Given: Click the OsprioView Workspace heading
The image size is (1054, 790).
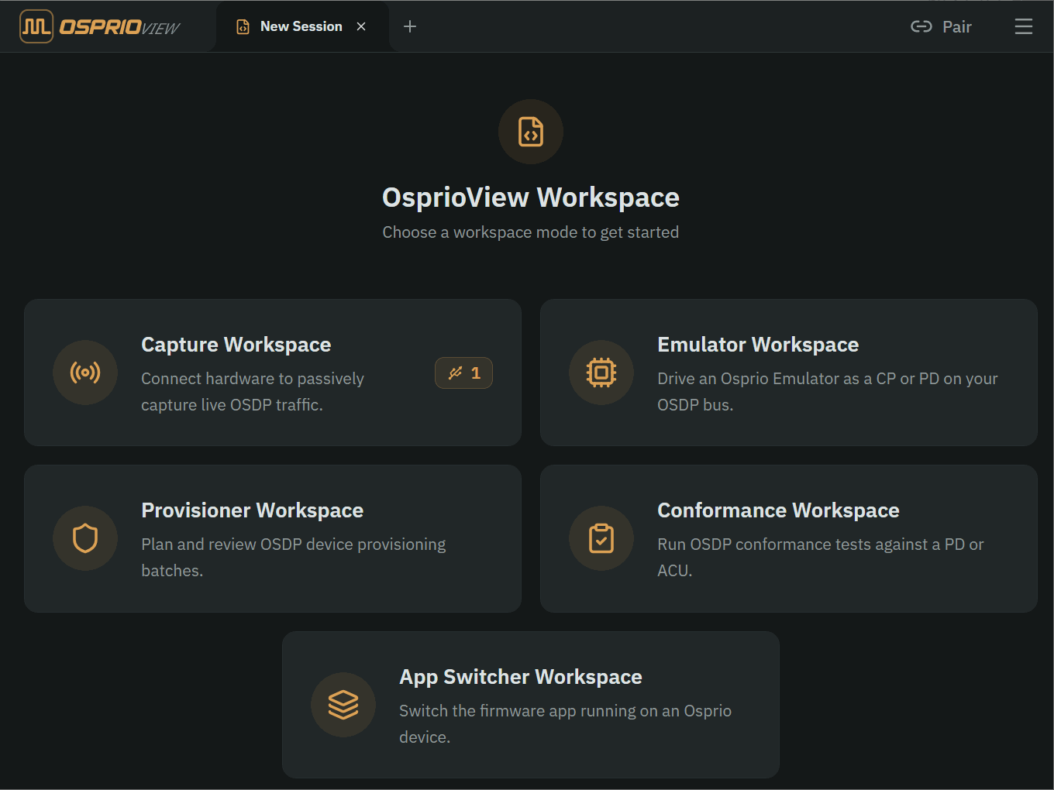Looking at the screenshot, I should tap(531, 197).
